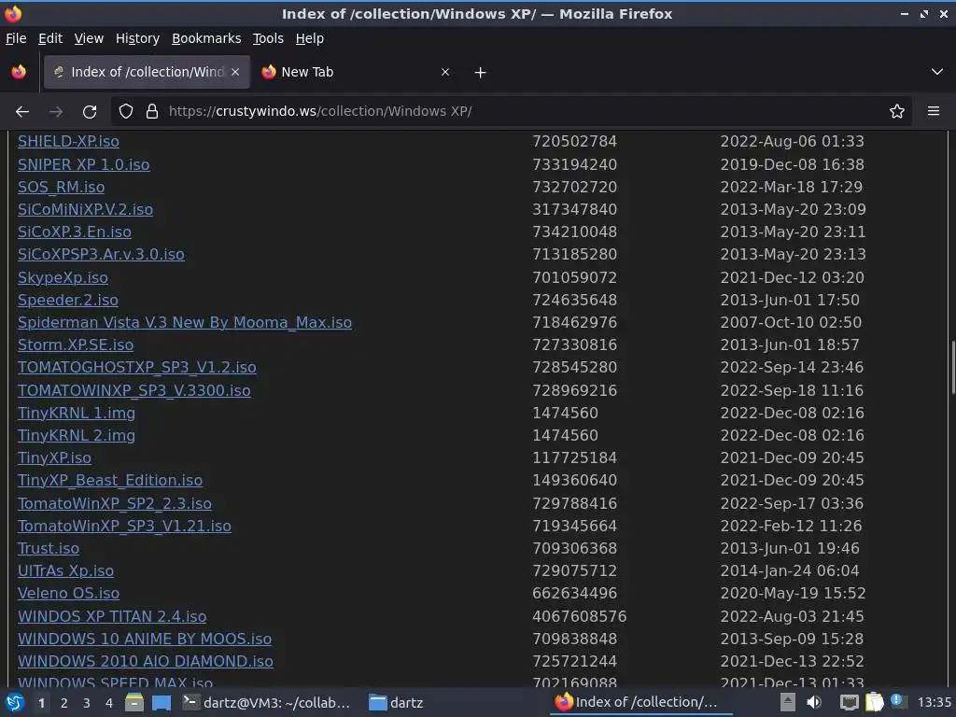Viewport: 956px width, 717px height.
Task: Close the New Tab tab
Action: 445,72
